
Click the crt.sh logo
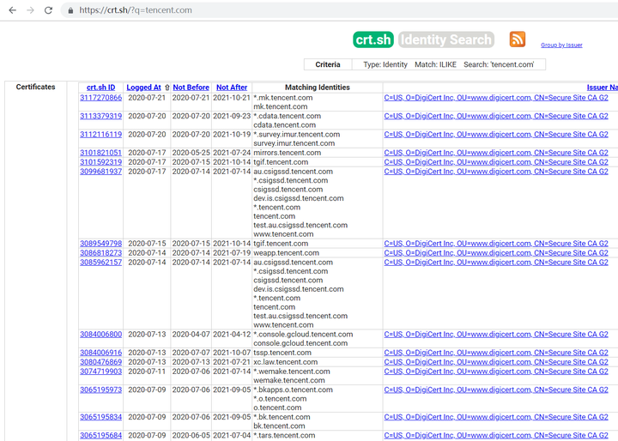click(373, 39)
